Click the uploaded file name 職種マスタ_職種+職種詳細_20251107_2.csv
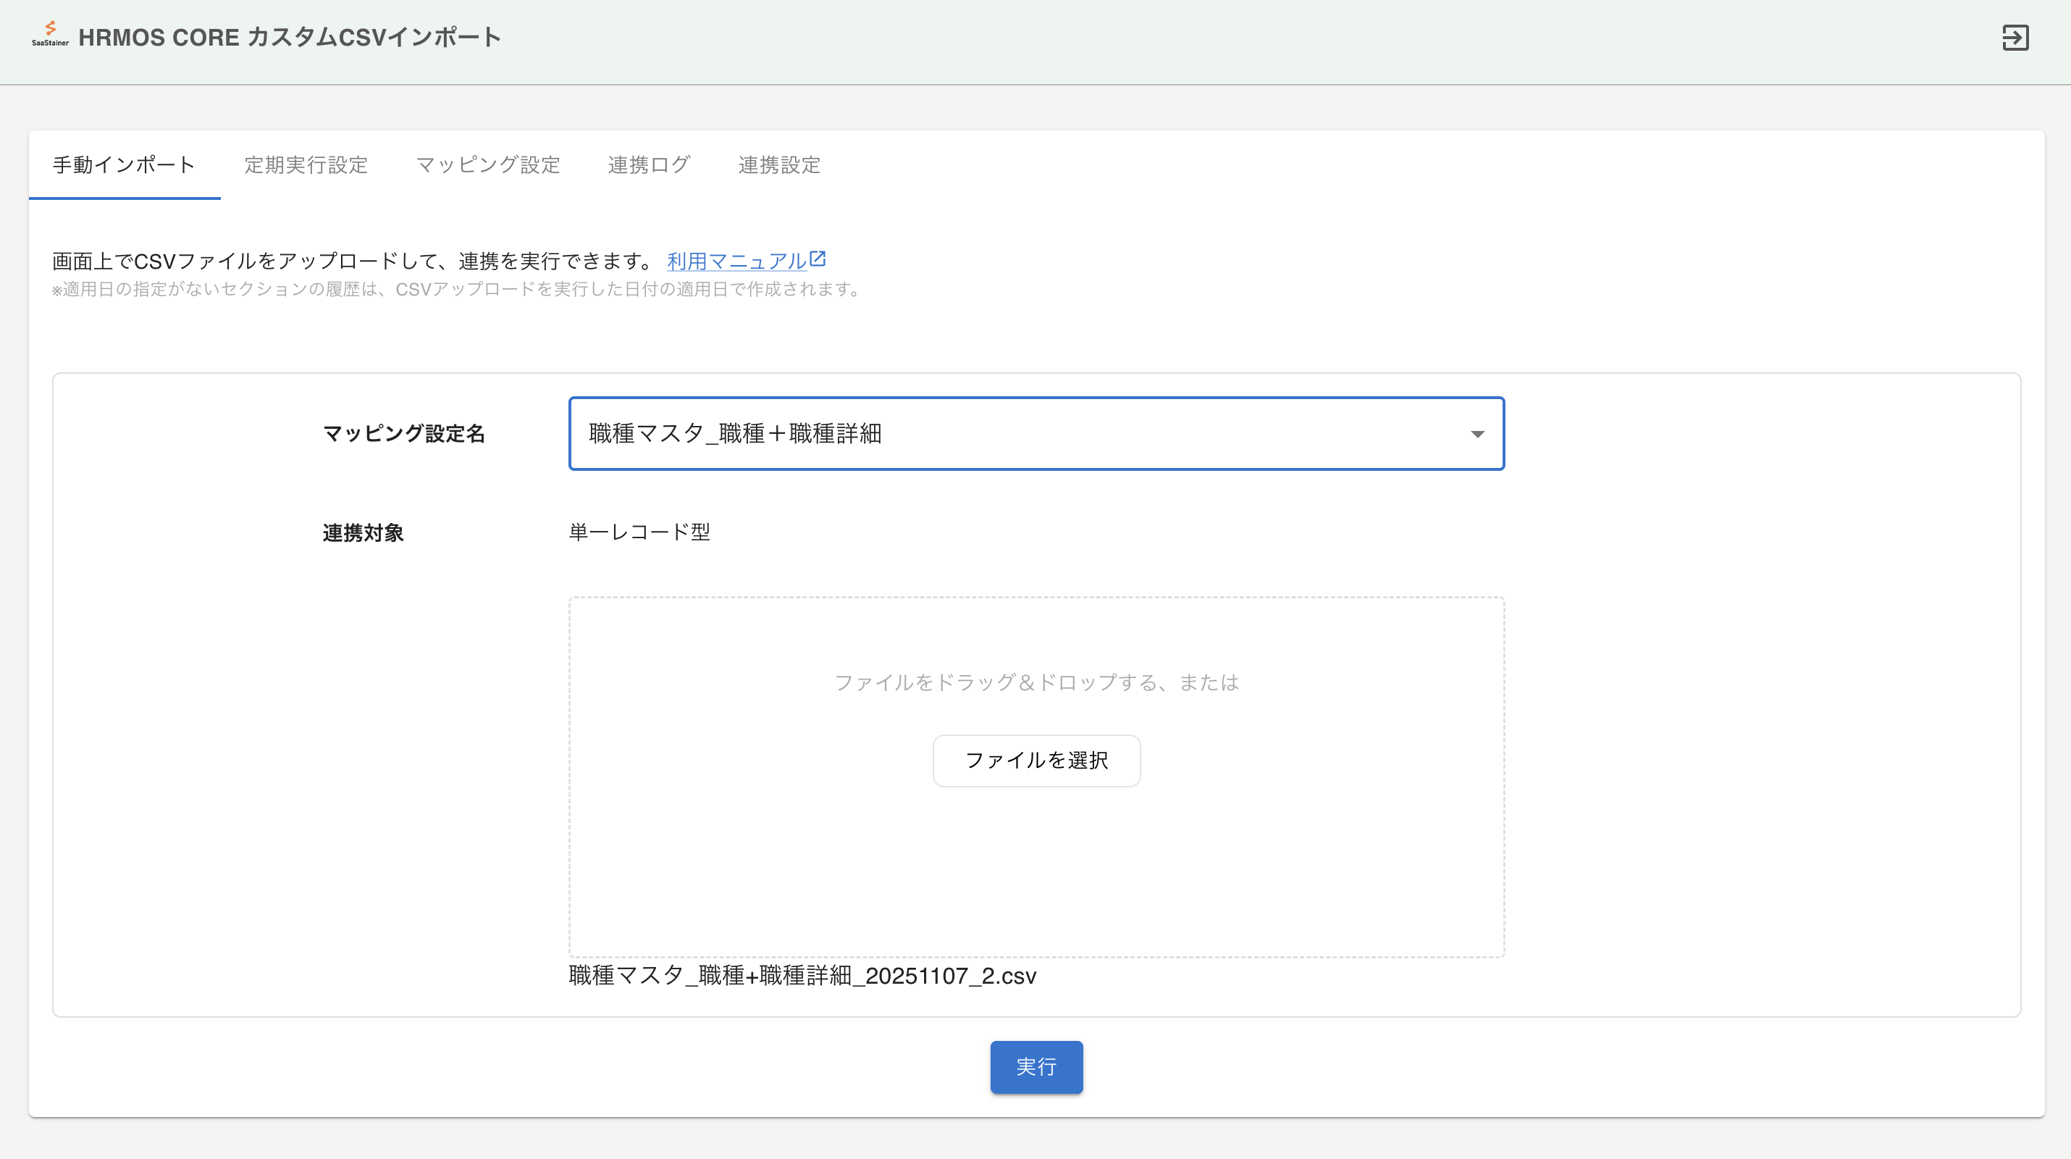The image size is (2071, 1159). pos(802,976)
